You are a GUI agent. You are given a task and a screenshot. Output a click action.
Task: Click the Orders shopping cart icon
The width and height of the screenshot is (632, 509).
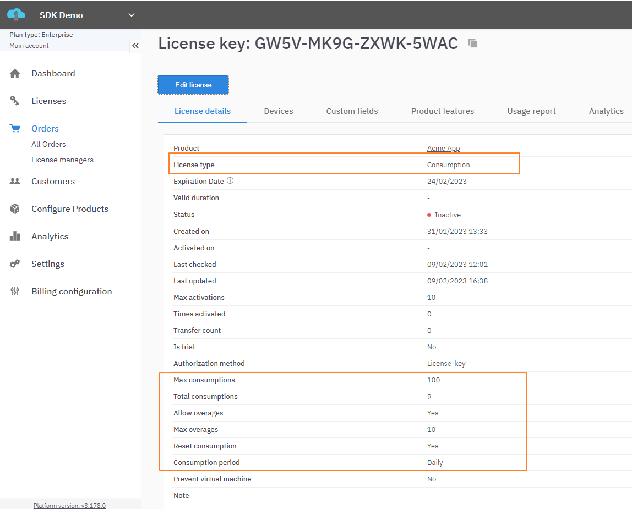coord(15,128)
